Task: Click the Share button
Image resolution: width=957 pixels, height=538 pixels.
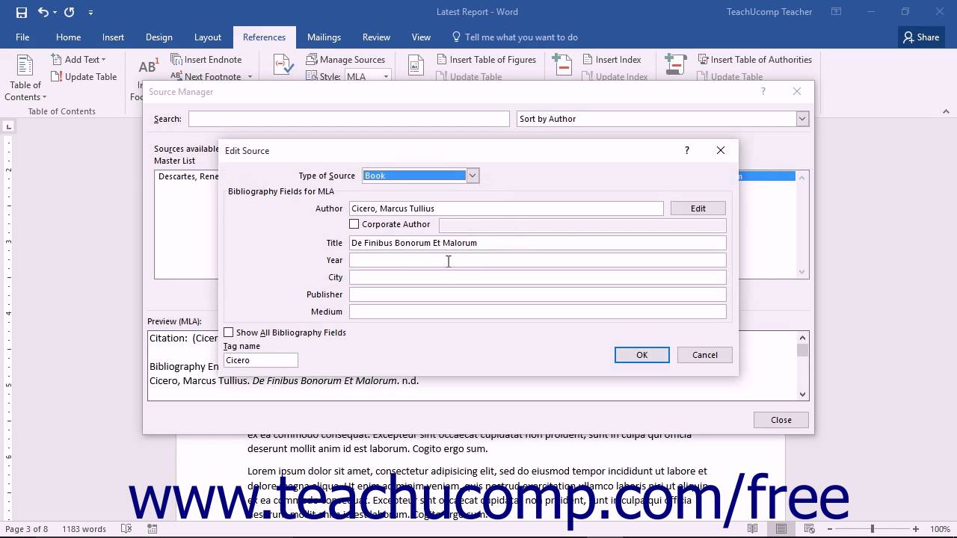Action: point(921,37)
